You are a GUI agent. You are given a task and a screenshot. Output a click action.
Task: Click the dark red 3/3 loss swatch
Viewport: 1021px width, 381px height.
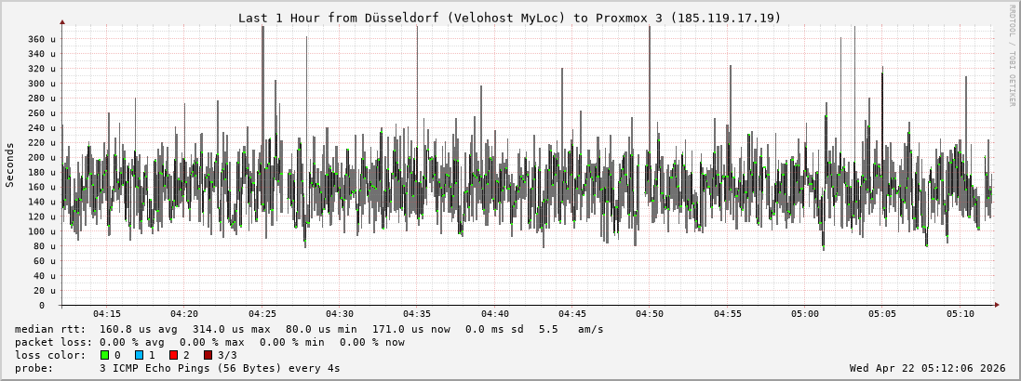(x=208, y=355)
